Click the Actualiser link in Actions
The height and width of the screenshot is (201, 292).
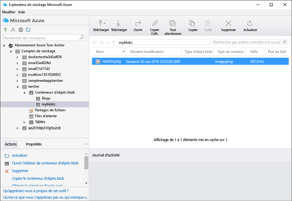(x=20, y=156)
